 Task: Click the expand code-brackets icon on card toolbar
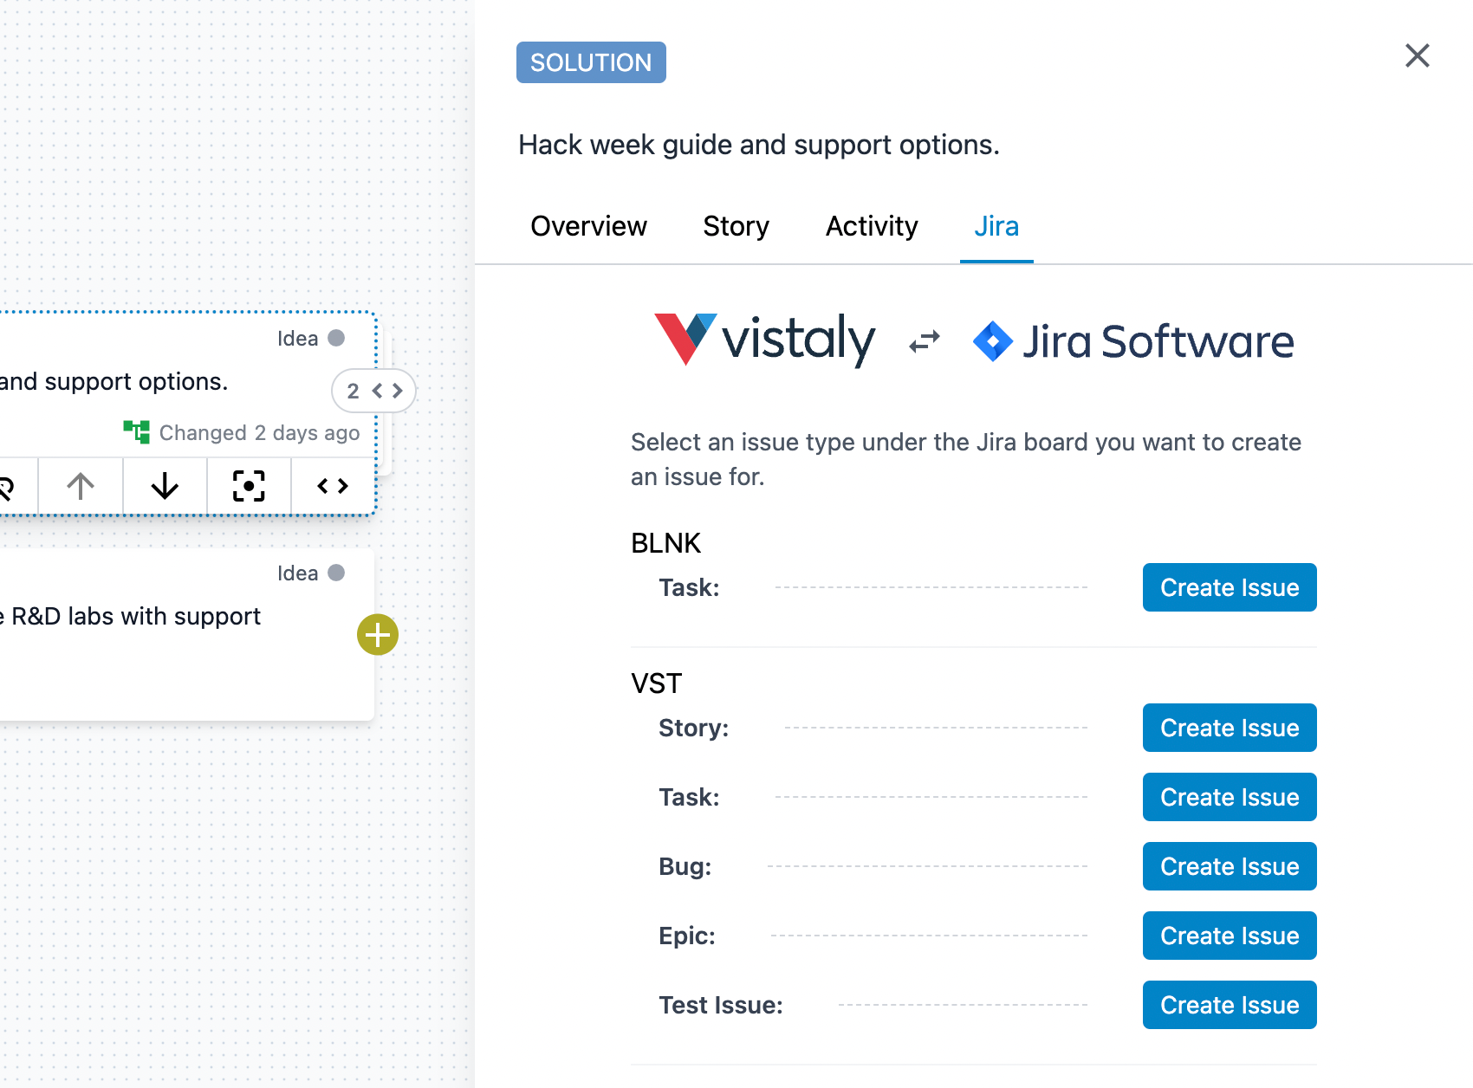coord(333,486)
